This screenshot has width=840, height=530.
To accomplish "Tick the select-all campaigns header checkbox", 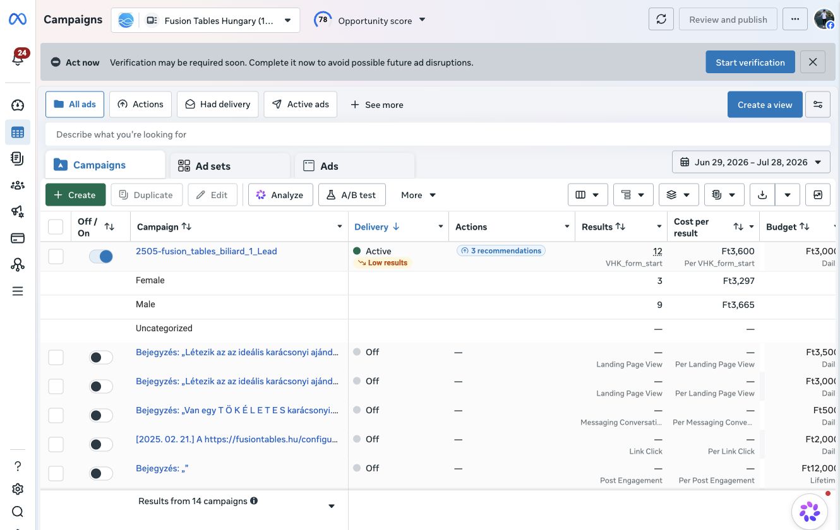I will point(56,227).
